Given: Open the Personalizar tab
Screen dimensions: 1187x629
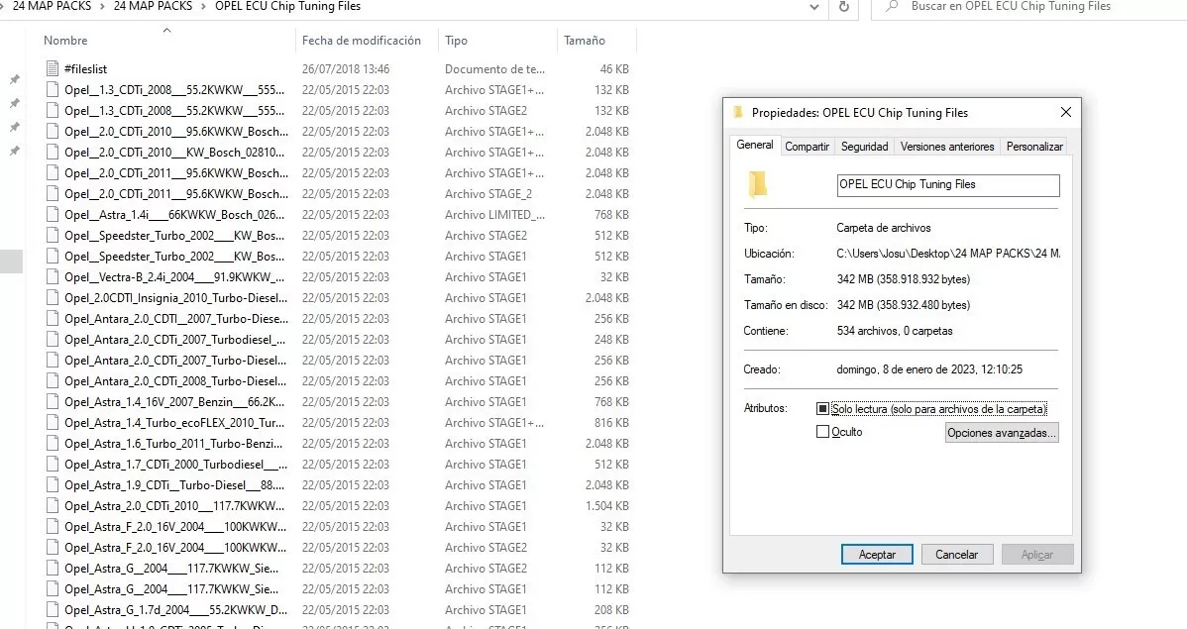Looking at the screenshot, I should click(1034, 146).
